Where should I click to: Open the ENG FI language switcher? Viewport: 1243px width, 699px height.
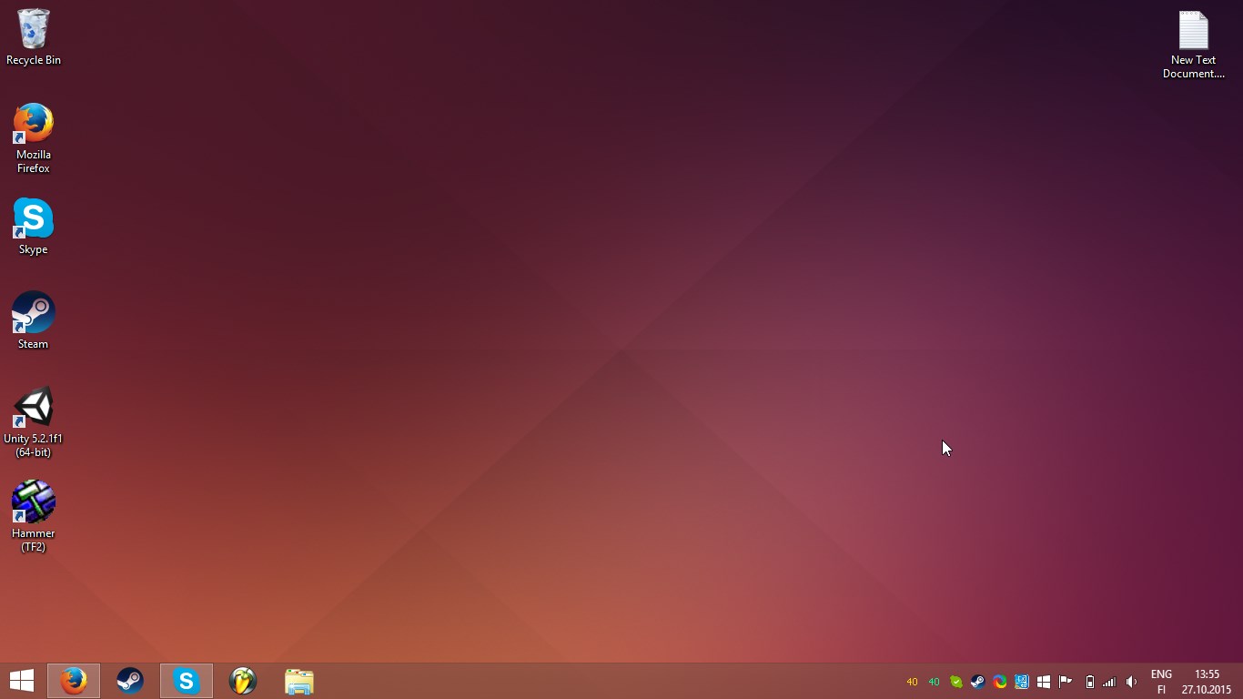[1161, 682]
